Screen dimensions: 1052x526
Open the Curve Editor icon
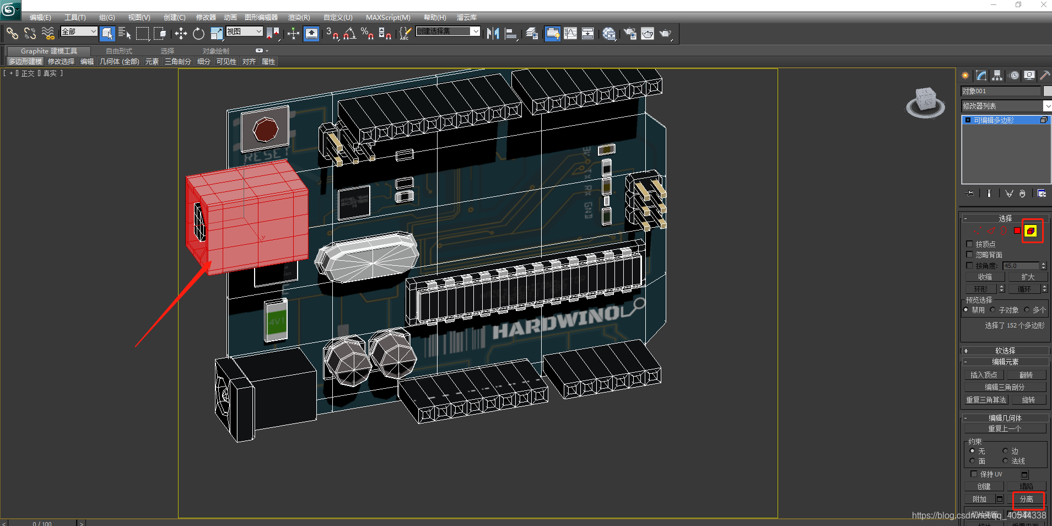tap(570, 34)
